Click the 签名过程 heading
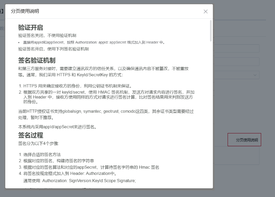Image resolution: width=275 pixels, height=197 pixels. pyautogui.click(x=30, y=135)
